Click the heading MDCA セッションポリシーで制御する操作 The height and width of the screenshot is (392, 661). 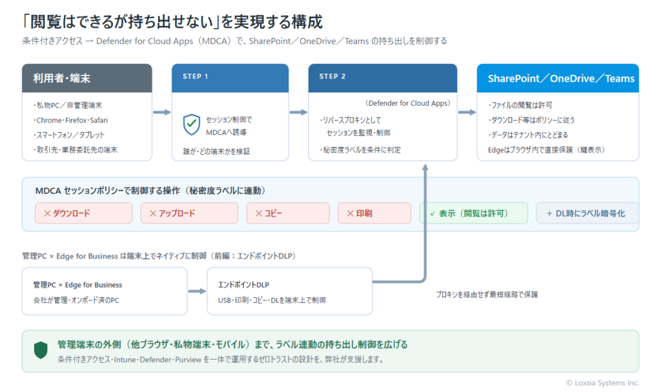click(150, 191)
